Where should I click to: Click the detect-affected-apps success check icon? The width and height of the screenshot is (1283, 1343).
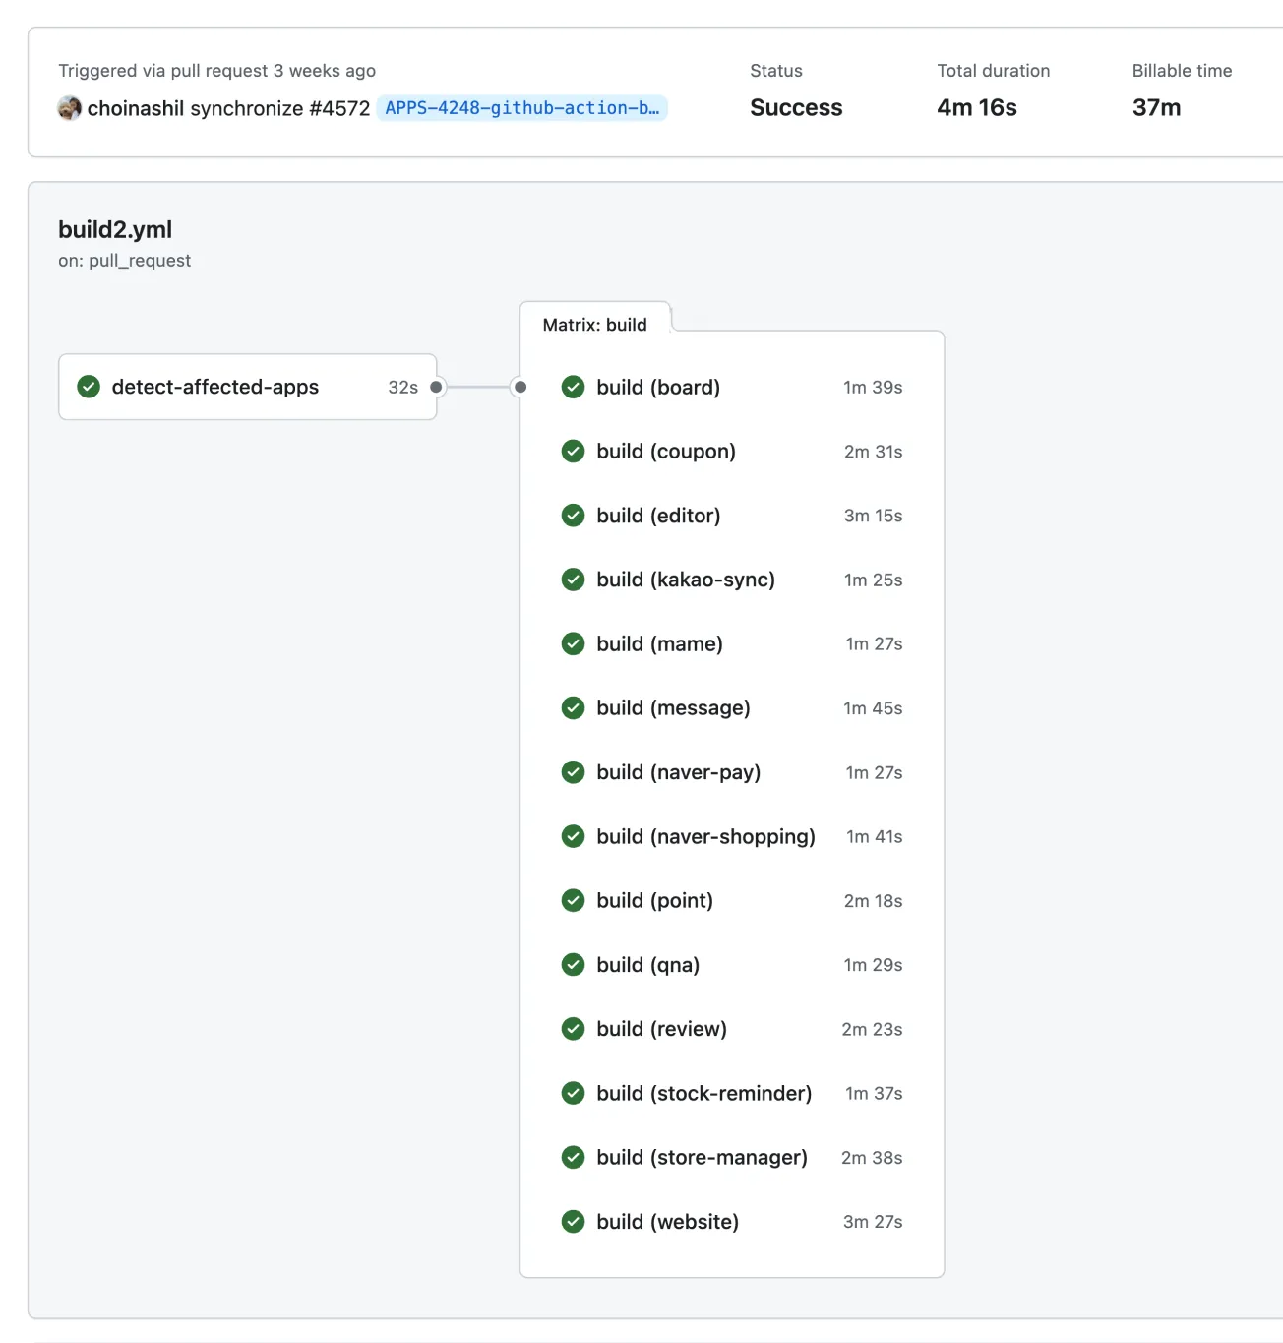(89, 387)
